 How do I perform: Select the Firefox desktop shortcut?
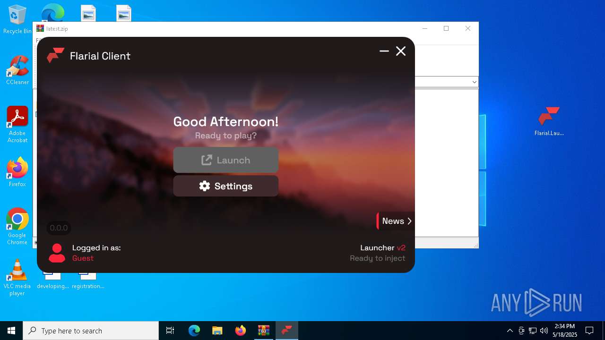17,172
